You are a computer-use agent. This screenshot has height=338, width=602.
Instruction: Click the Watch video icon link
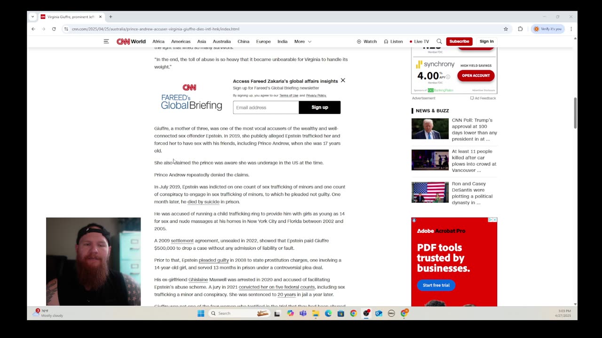[x=367, y=41]
